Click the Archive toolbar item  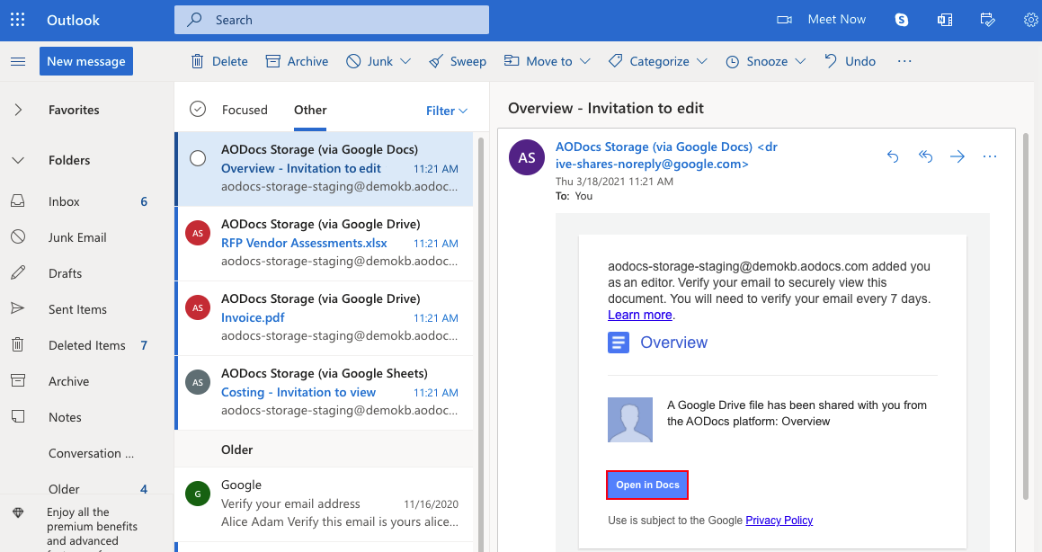[297, 61]
